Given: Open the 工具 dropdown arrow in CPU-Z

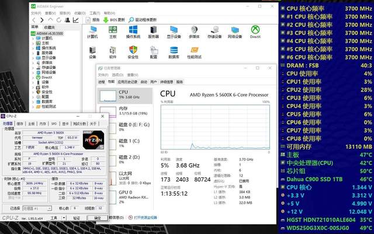Looking at the screenshot, I should (x=64, y=218).
